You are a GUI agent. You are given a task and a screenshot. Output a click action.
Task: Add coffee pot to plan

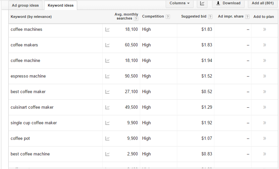(265, 138)
